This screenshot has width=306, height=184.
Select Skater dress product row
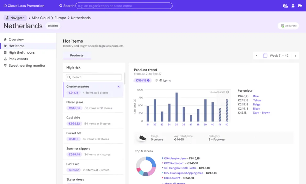pyautogui.click(x=93, y=180)
